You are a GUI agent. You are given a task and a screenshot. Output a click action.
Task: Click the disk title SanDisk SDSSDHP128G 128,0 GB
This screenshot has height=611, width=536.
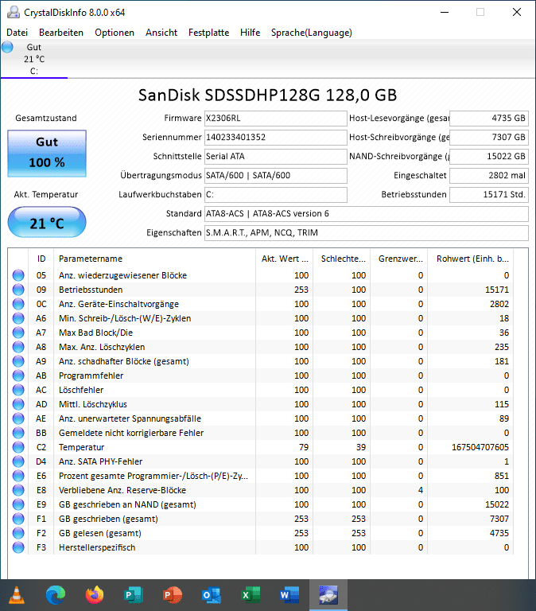tap(268, 95)
